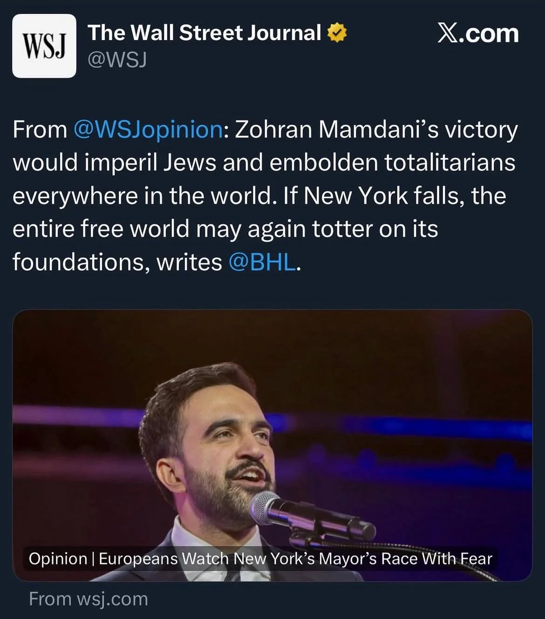Viewport: 545px width, 619px height.
Task: Click the "Europeans Watch New York's Mayor's Race" headline
Action: pos(295,558)
